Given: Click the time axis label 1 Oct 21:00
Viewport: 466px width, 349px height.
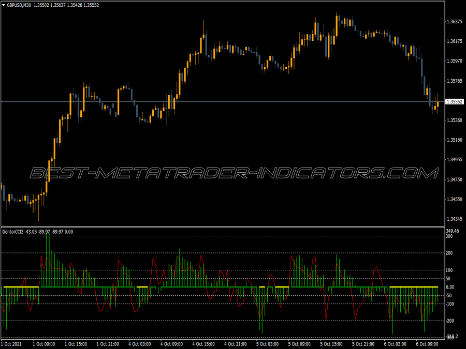Looking at the screenshot, I should click(x=108, y=344).
